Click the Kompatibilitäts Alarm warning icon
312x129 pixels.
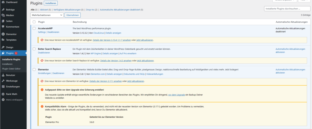click(x=42, y=106)
